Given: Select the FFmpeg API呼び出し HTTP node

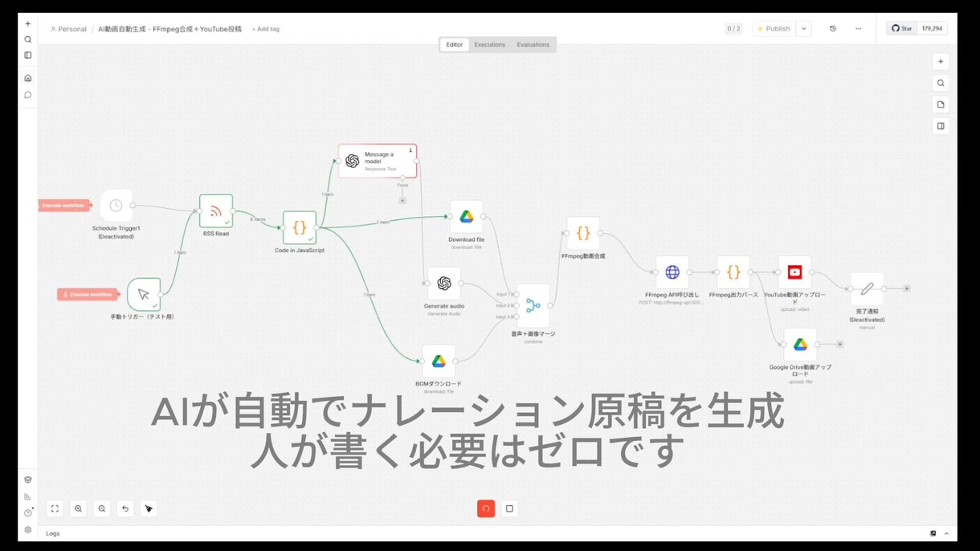Looking at the screenshot, I should tap(672, 272).
